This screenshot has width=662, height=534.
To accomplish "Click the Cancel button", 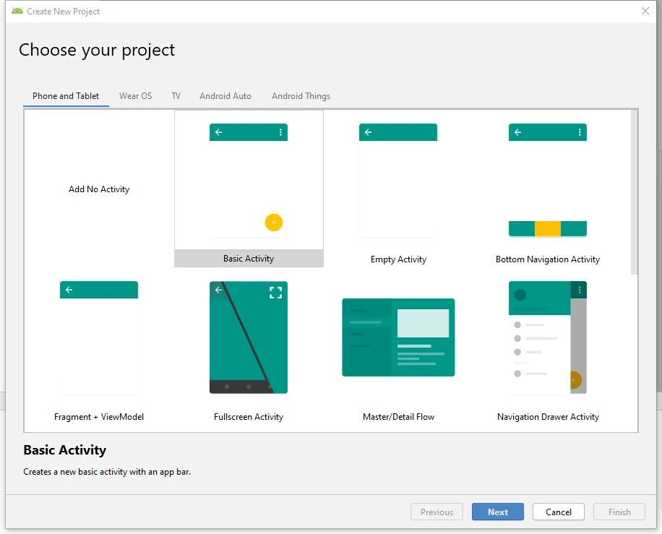I will [559, 512].
